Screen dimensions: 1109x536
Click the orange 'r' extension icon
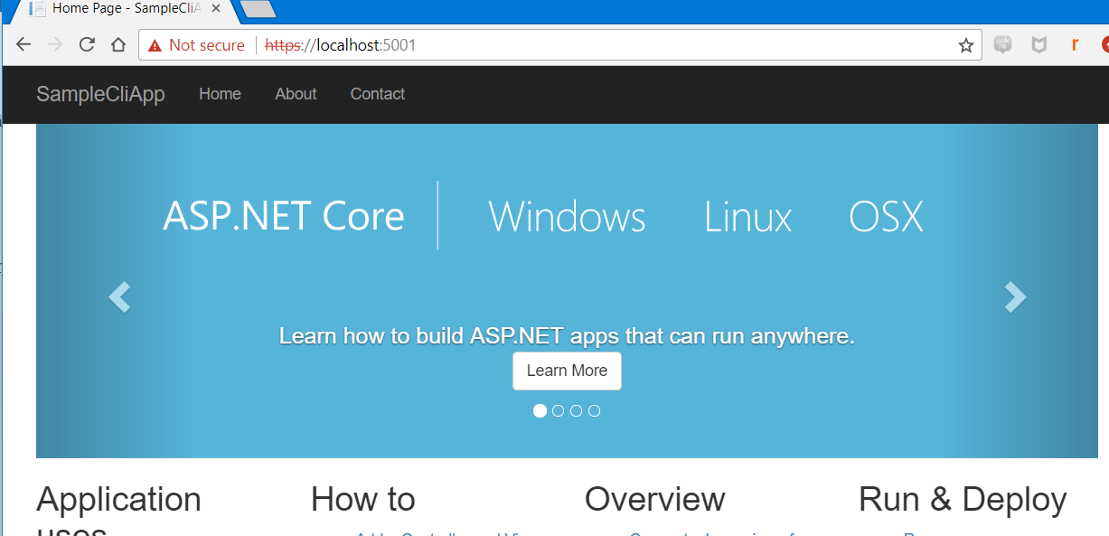1074,43
